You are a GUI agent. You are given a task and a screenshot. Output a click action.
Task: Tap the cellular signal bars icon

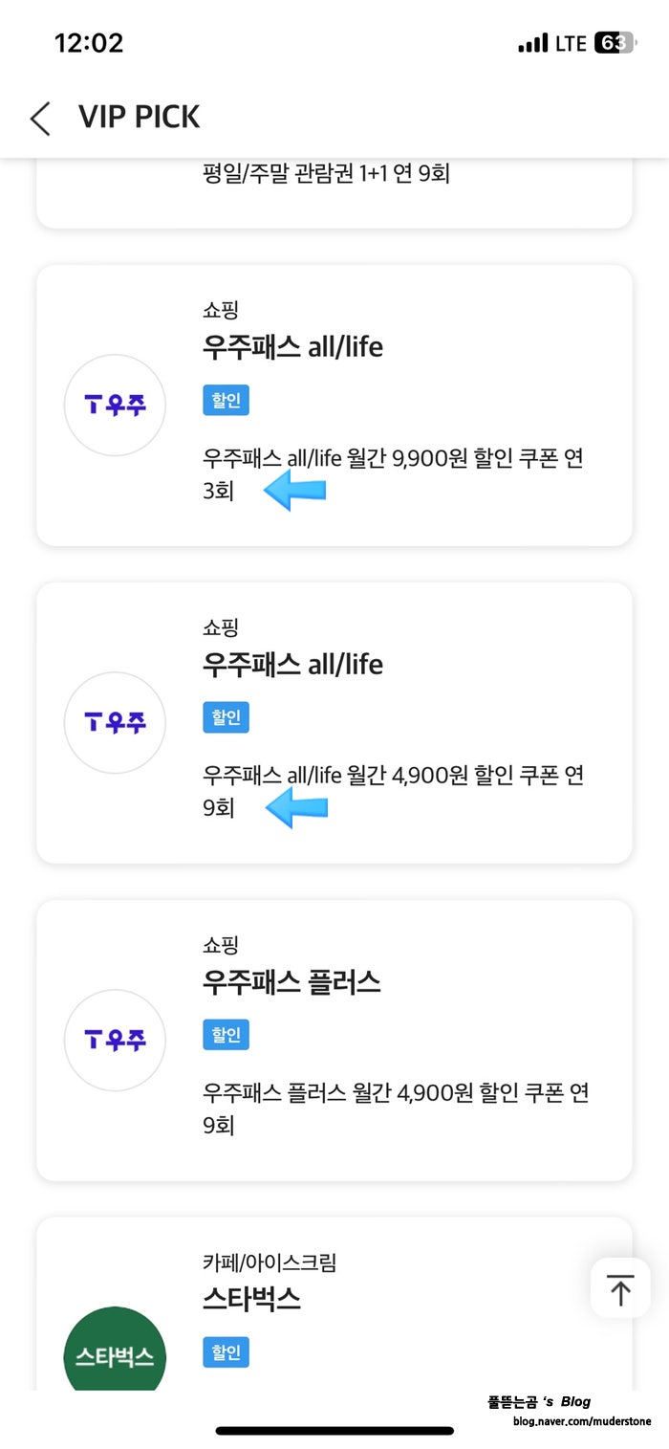click(x=532, y=44)
